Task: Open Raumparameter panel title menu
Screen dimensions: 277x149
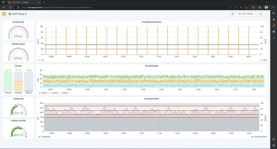Action: coord(152,99)
